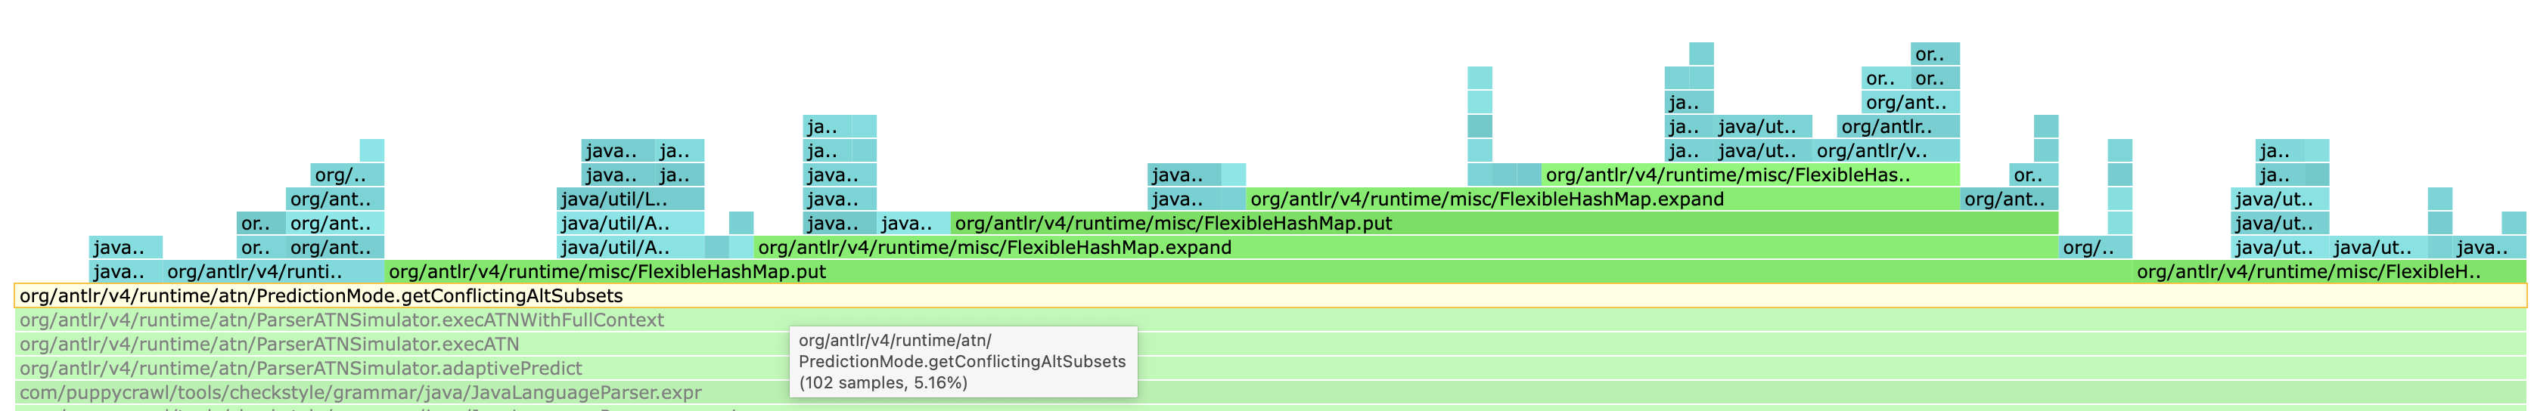Click 'org/..' frame adjoining wider FlexibleHashMap.expand
The image size is (2534, 411).
[2095, 248]
